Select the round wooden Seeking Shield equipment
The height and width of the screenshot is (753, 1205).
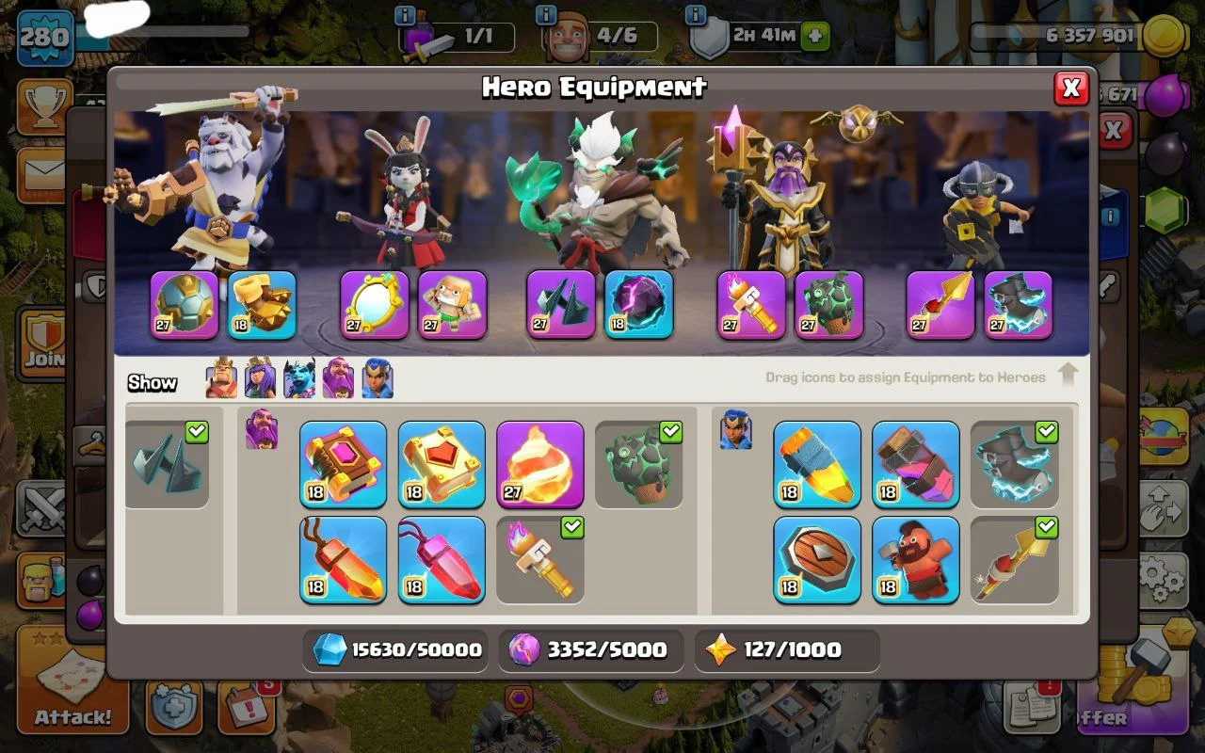(817, 560)
